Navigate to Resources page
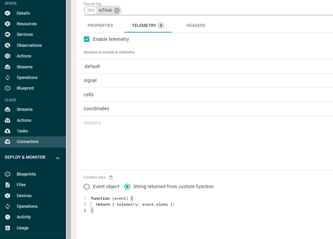The image size is (333, 239). (x=27, y=24)
